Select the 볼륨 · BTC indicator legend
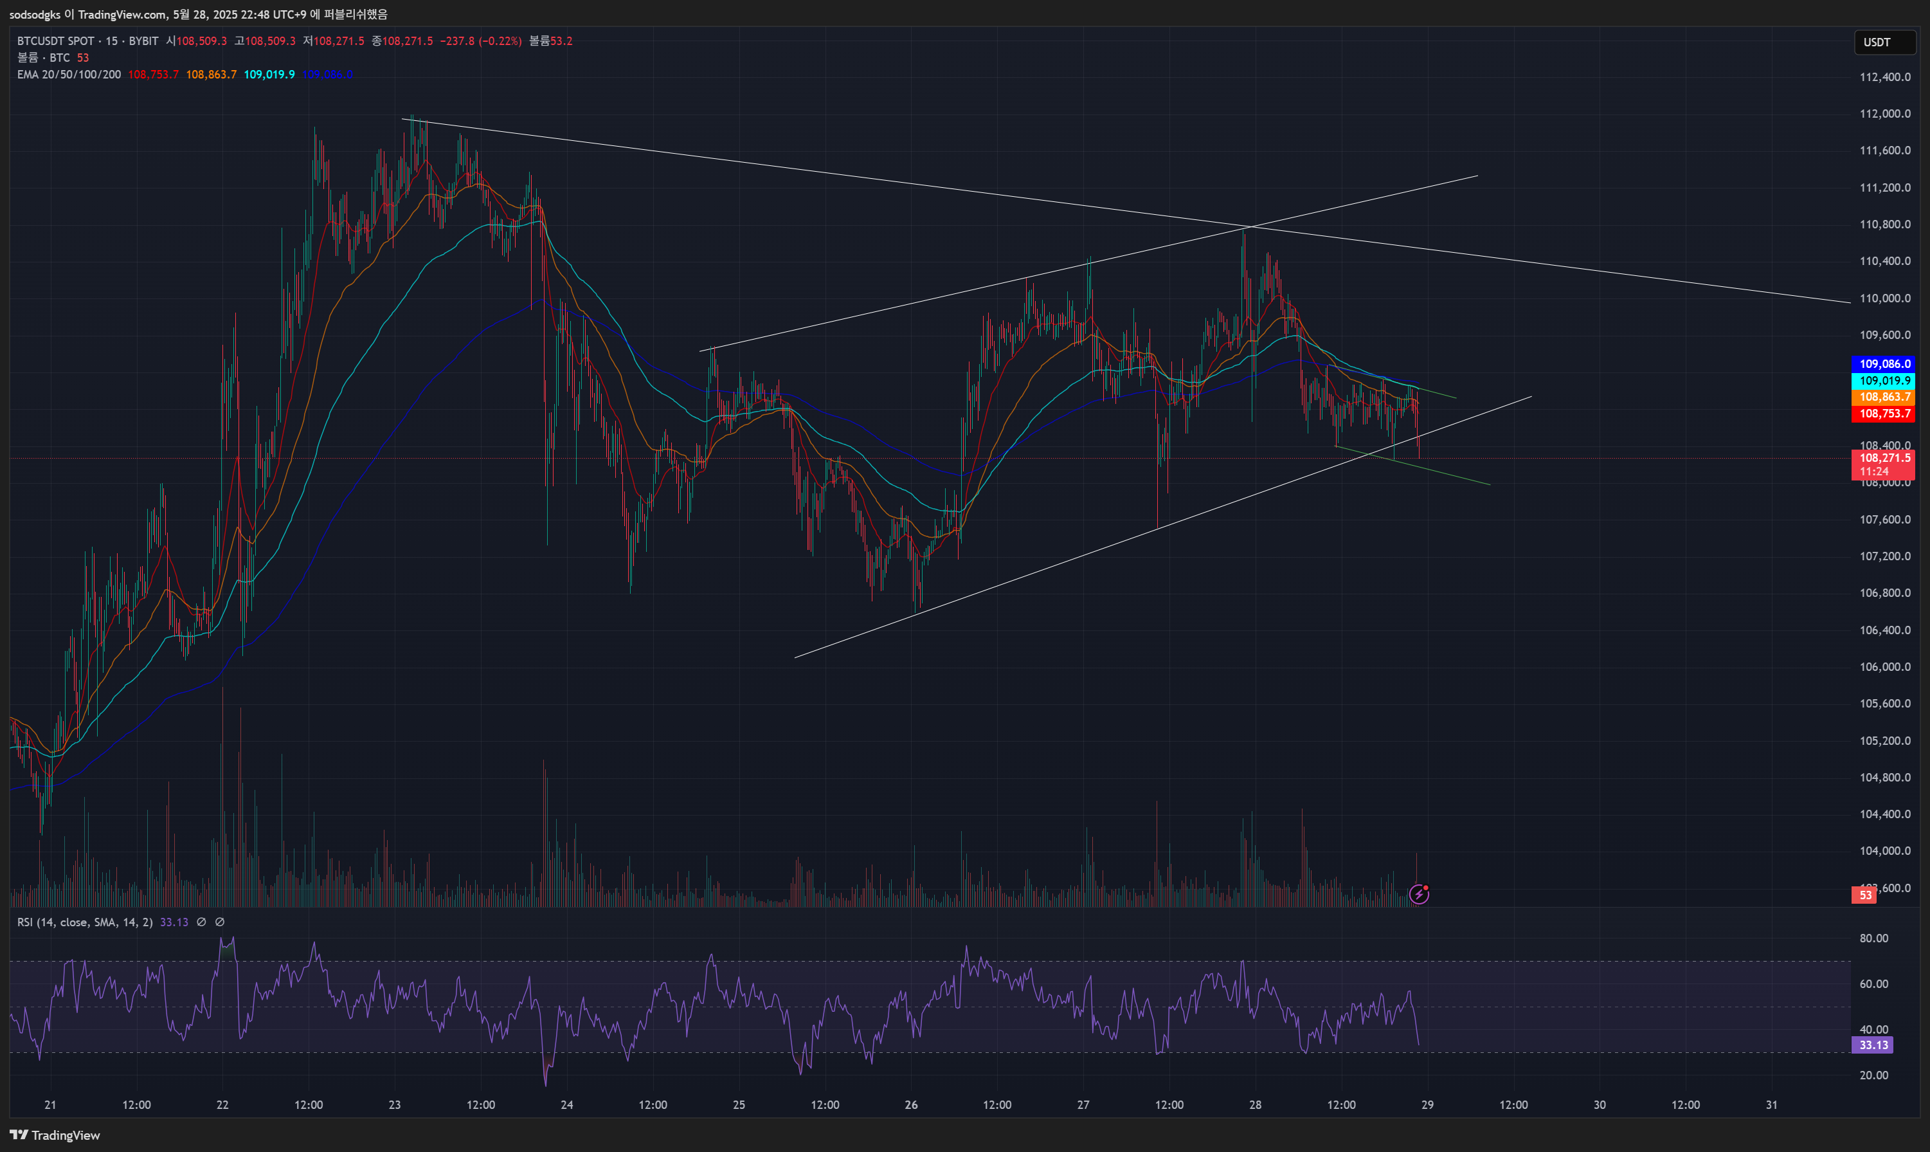The width and height of the screenshot is (1930, 1152). [x=44, y=57]
